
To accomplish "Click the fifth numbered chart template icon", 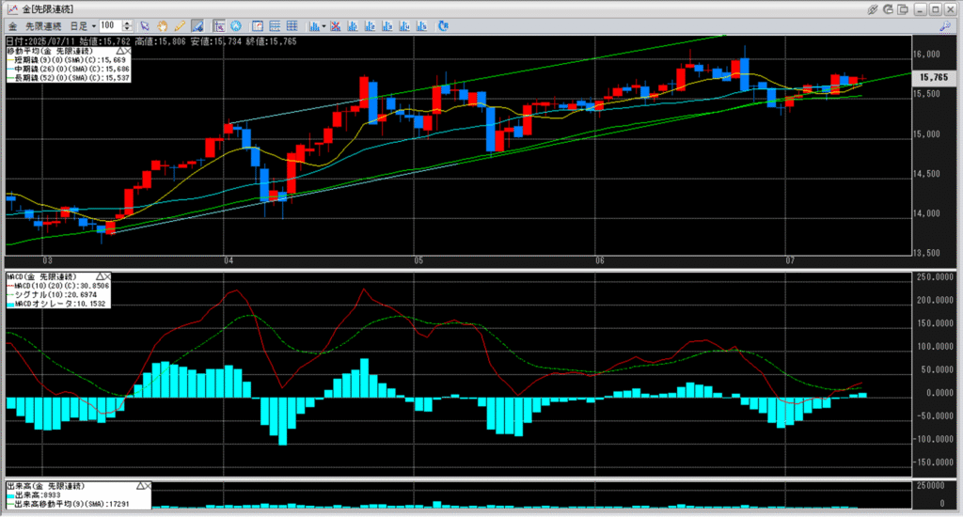I will tap(421, 25).
